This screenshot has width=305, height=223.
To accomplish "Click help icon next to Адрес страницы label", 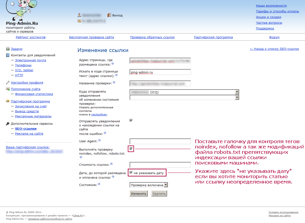I will click(x=113, y=64).
